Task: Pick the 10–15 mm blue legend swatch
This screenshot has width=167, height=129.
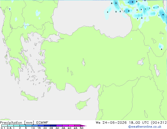Action: point(35,126)
